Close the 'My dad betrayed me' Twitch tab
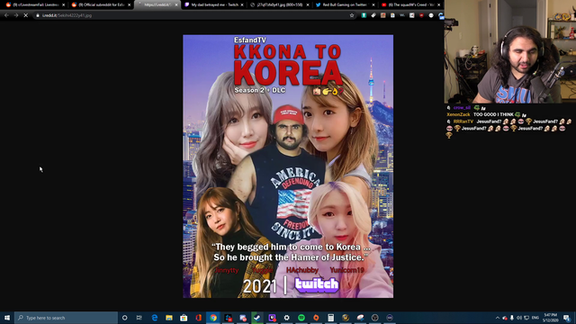576x324 pixels. point(242,4)
